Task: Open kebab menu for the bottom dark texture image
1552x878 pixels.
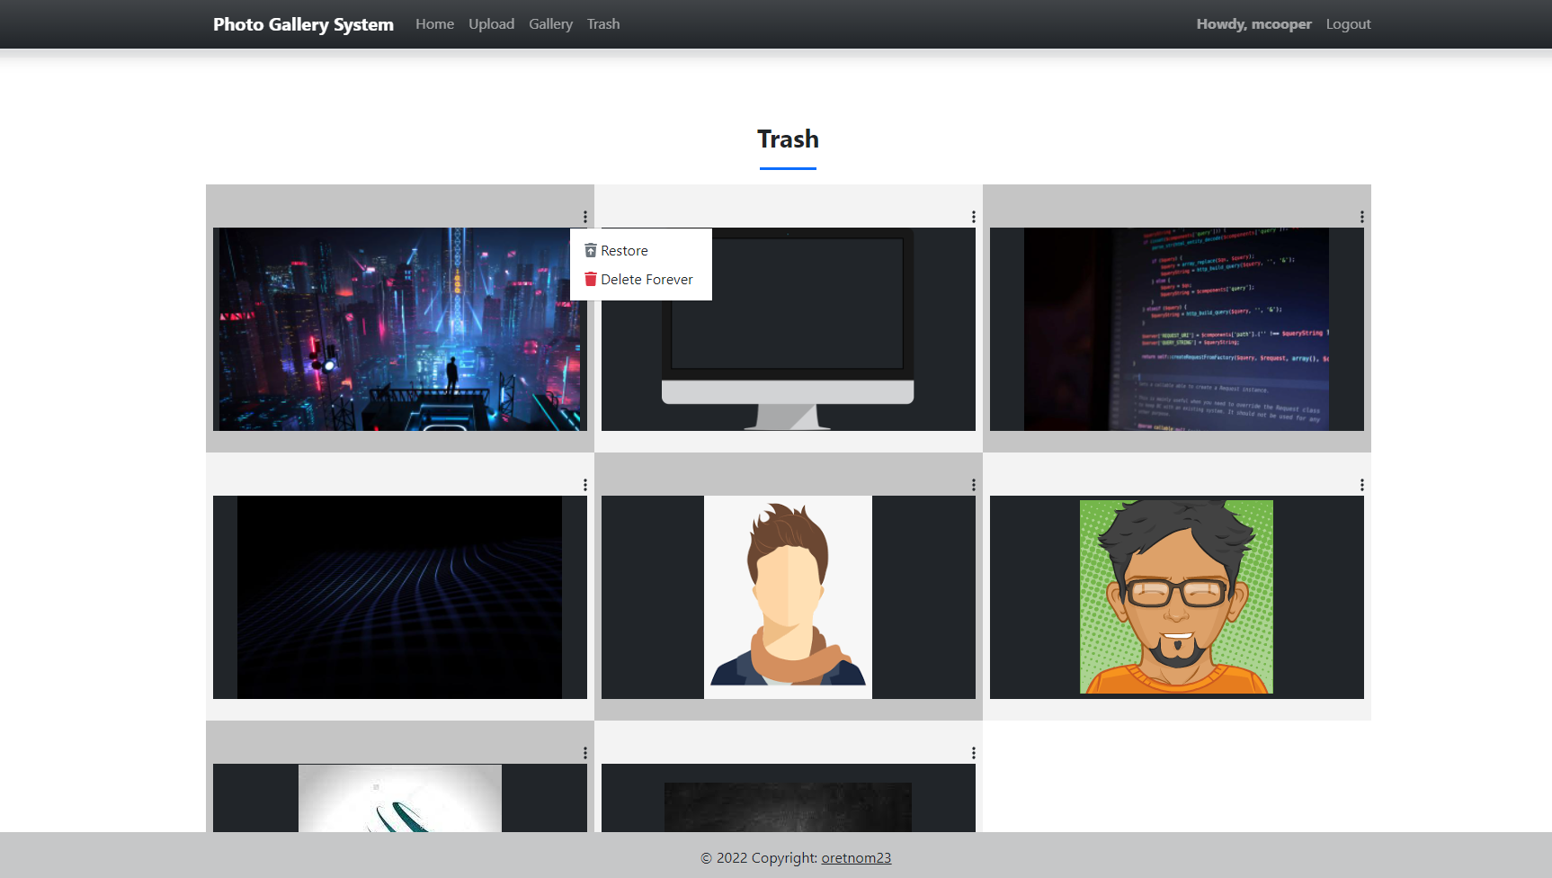Action: (973, 753)
